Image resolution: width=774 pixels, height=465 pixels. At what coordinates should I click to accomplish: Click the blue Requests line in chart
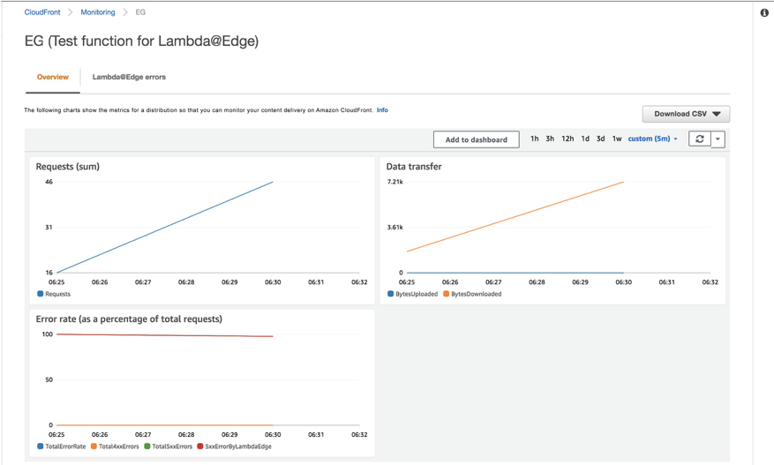pos(165,227)
